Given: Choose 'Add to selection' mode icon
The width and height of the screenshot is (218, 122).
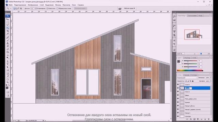Looking at the screenshot, I should 16,8.
